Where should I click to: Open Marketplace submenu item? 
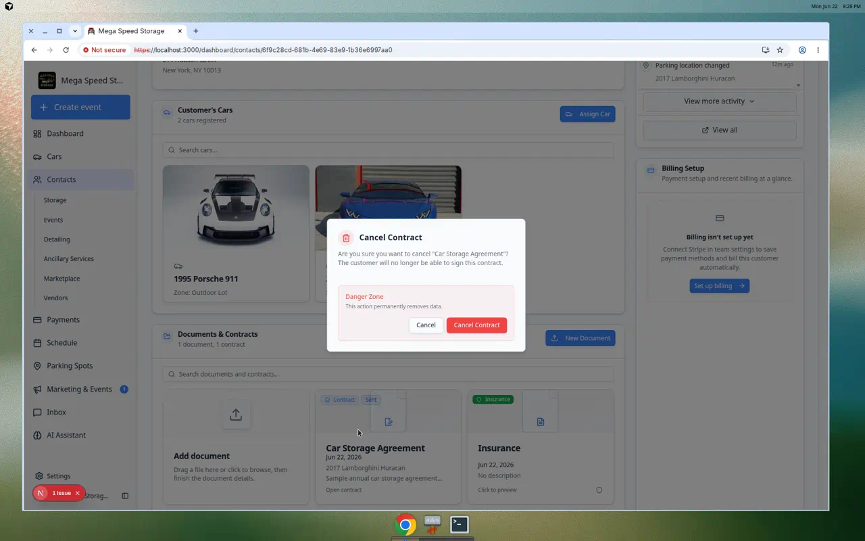61,279
